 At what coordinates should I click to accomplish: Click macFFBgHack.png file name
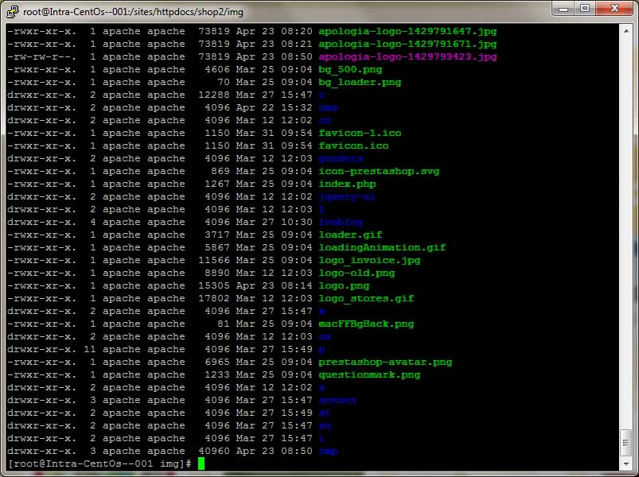pos(366,324)
